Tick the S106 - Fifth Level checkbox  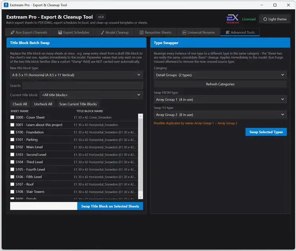click(12, 177)
